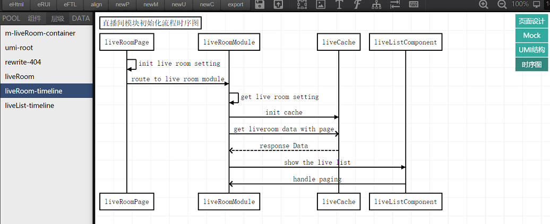Viewport: 550px width, 224px height.
Task: Open the hierarchy tree structure icon
Action: tap(376, 5)
